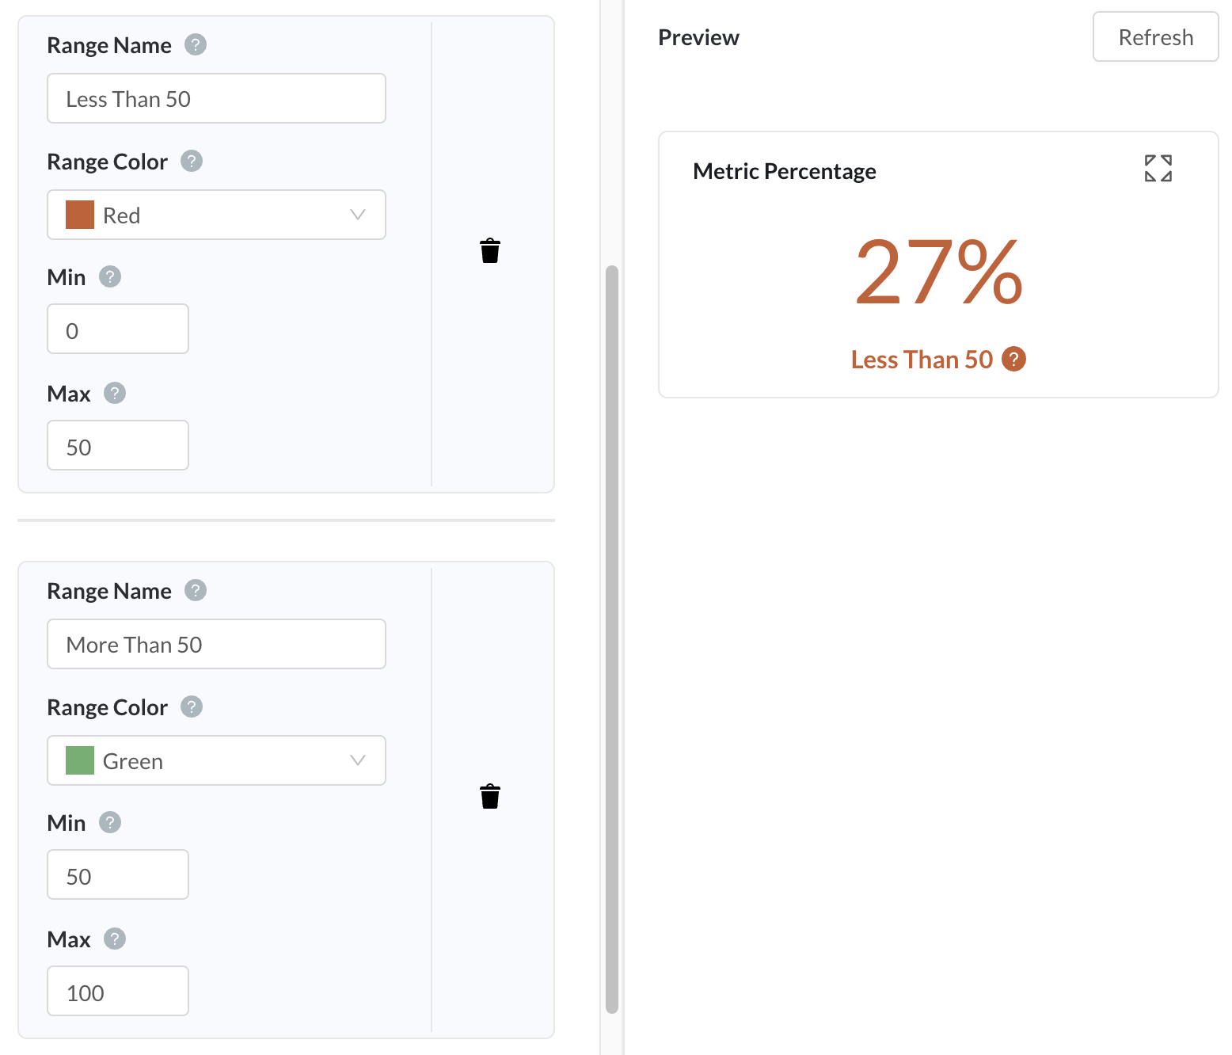Click help icon next to first Min label
The width and height of the screenshot is (1232, 1055).
(110, 276)
